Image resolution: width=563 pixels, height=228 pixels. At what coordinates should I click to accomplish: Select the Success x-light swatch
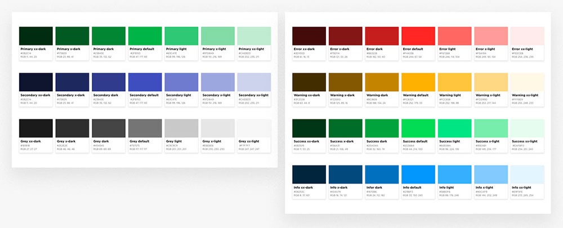coord(491,128)
